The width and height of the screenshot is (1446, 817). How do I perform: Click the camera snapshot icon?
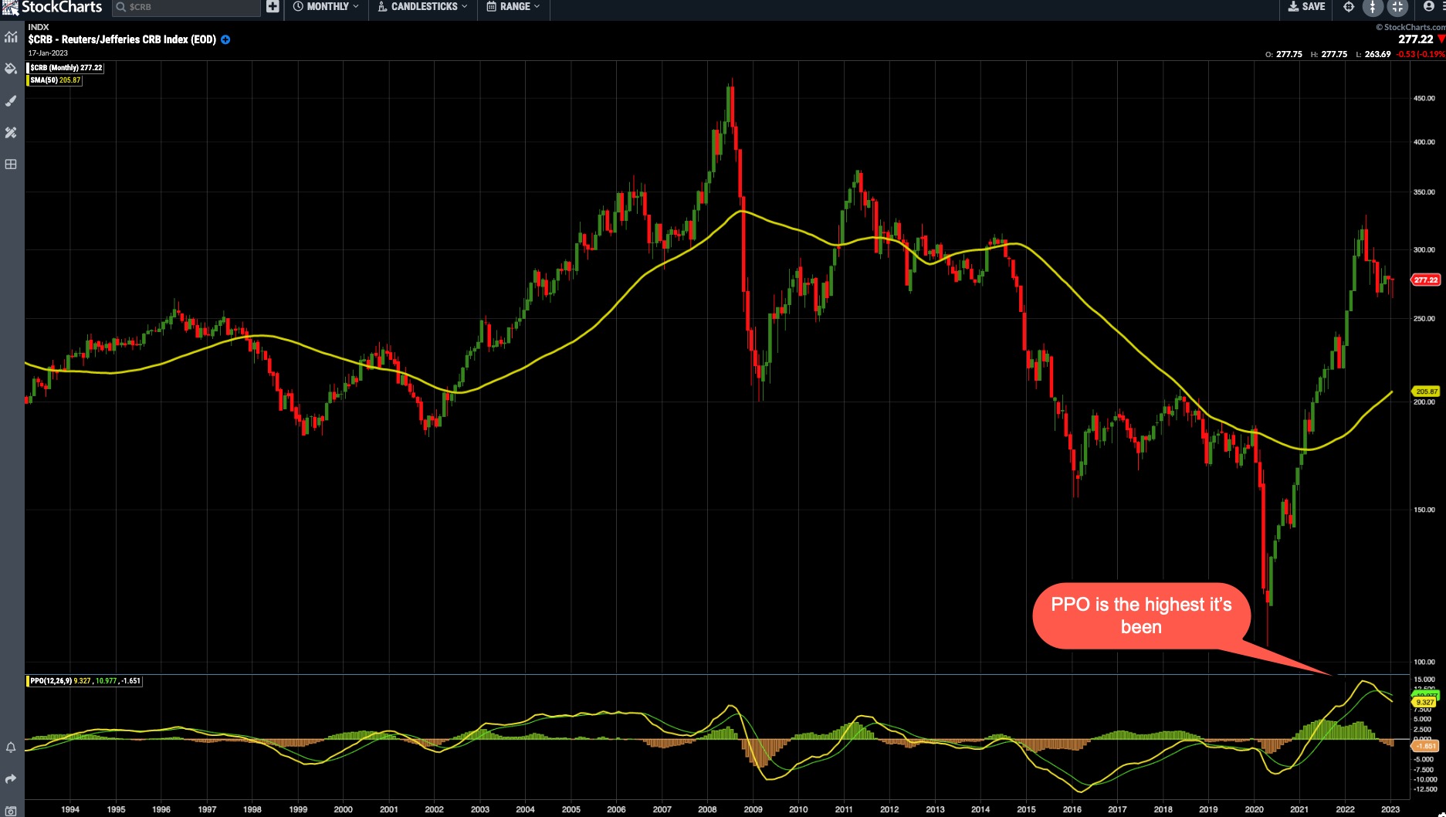point(11,811)
